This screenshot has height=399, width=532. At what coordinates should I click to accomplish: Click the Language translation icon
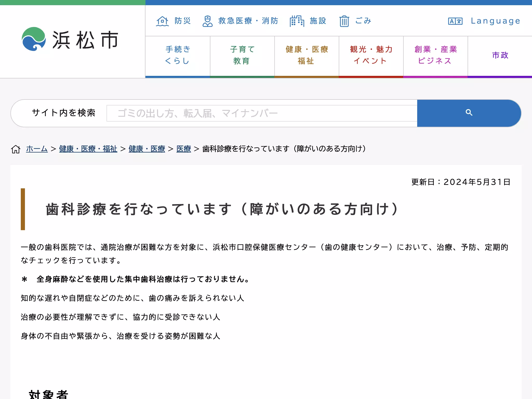(x=455, y=21)
